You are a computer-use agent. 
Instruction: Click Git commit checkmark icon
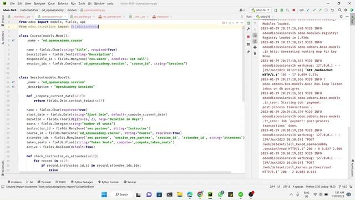click(x=315, y=10)
